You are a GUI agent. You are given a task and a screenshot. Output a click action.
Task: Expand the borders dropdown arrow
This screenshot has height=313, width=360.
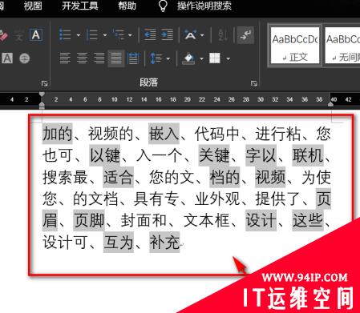point(228,58)
